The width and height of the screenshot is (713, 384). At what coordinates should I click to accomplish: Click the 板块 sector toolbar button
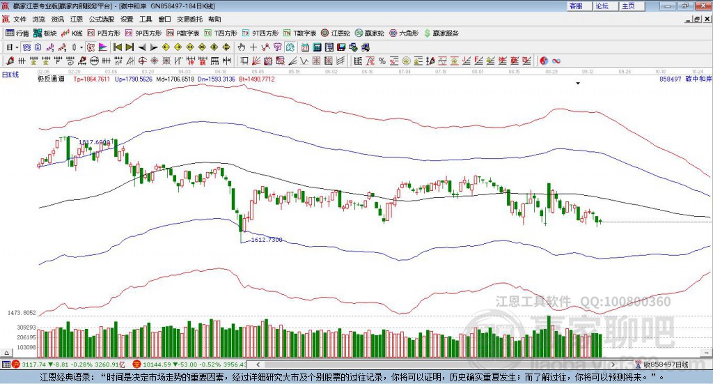pyautogui.click(x=45, y=33)
